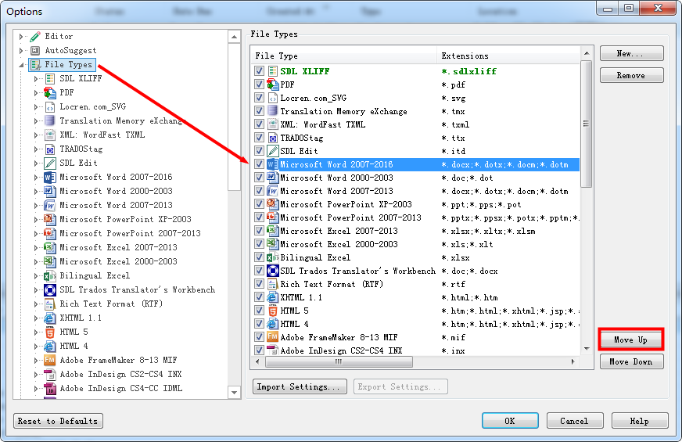The width and height of the screenshot is (682, 442).
Task: Click the TRADOStag icon in file list
Action: point(273,138)
